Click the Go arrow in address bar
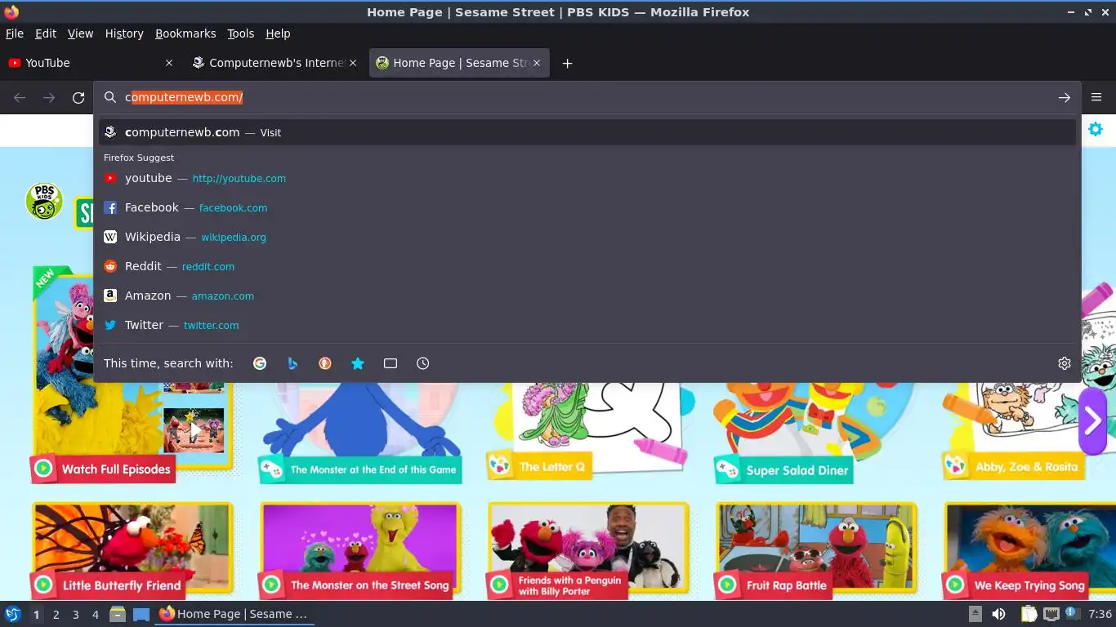 tap(1065, 97)
